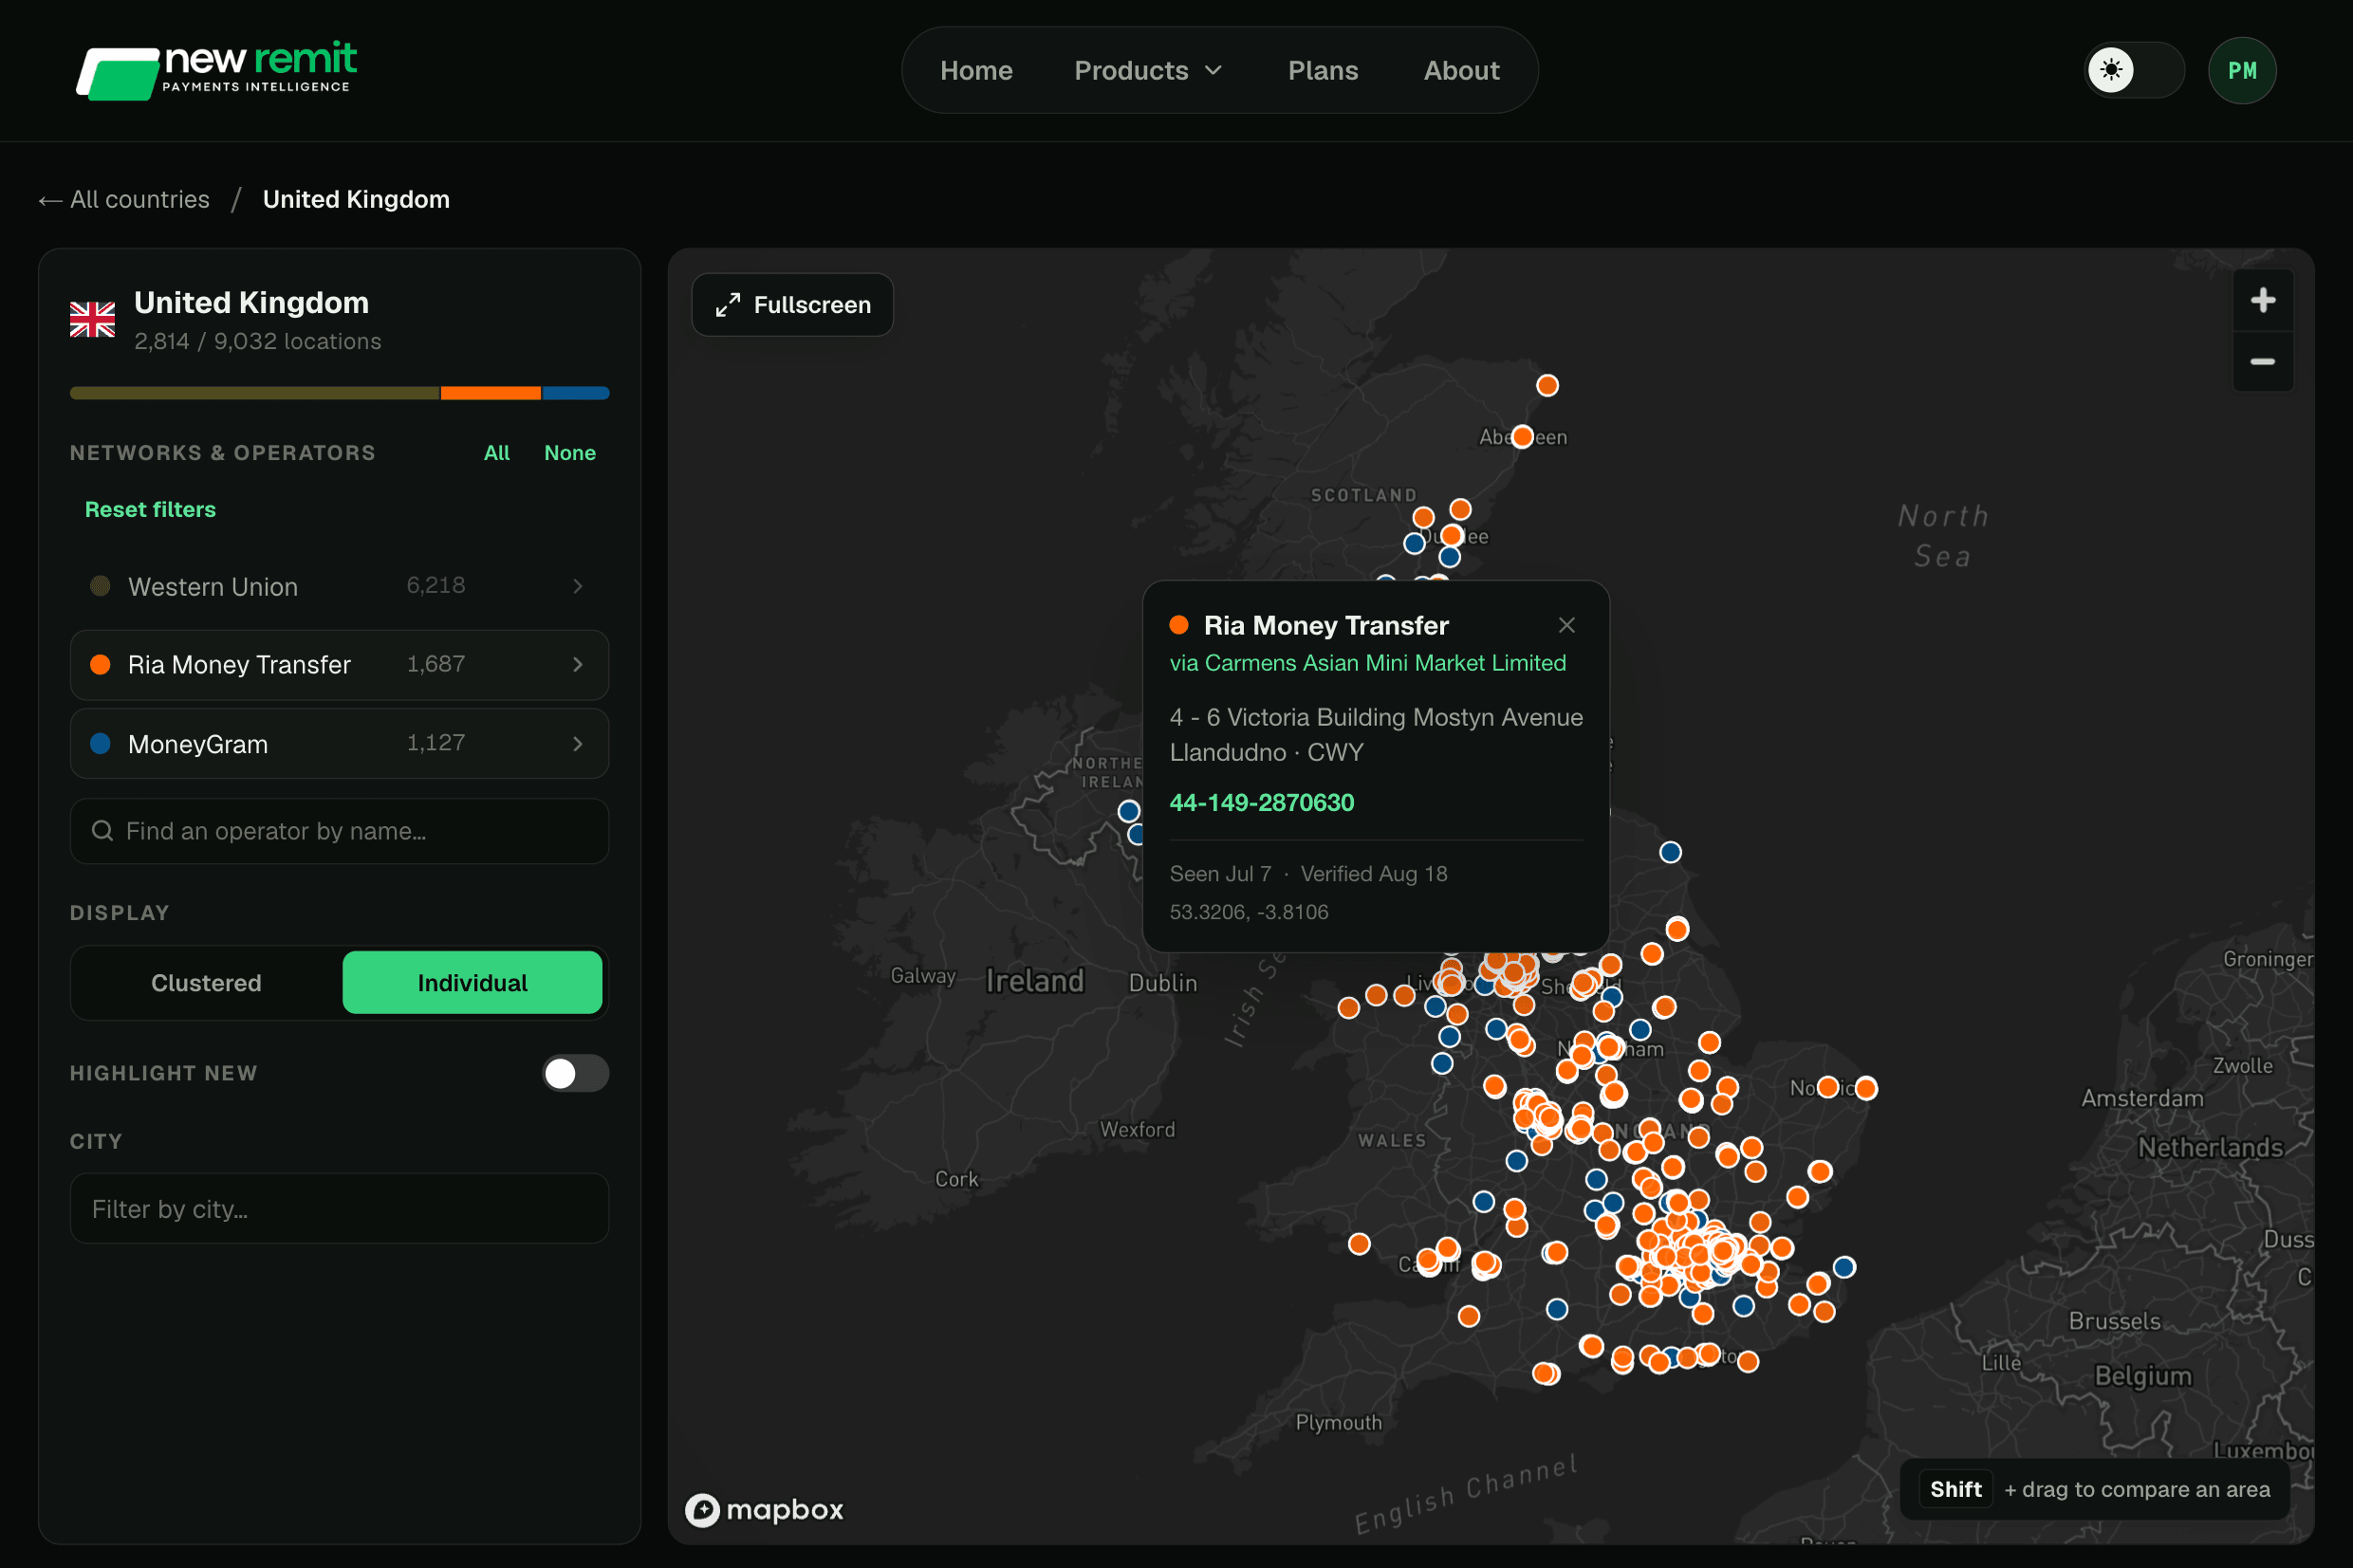
Task: Click the MoneyGram blue dot
Action: click(x=100, y=744)
